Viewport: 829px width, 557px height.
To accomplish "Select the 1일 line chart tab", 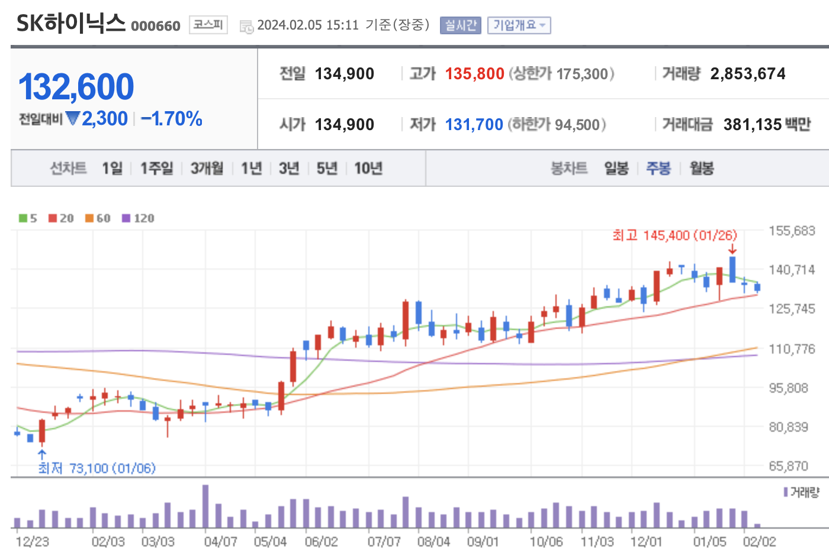I will pyautogui.click(x=112, y=169).
